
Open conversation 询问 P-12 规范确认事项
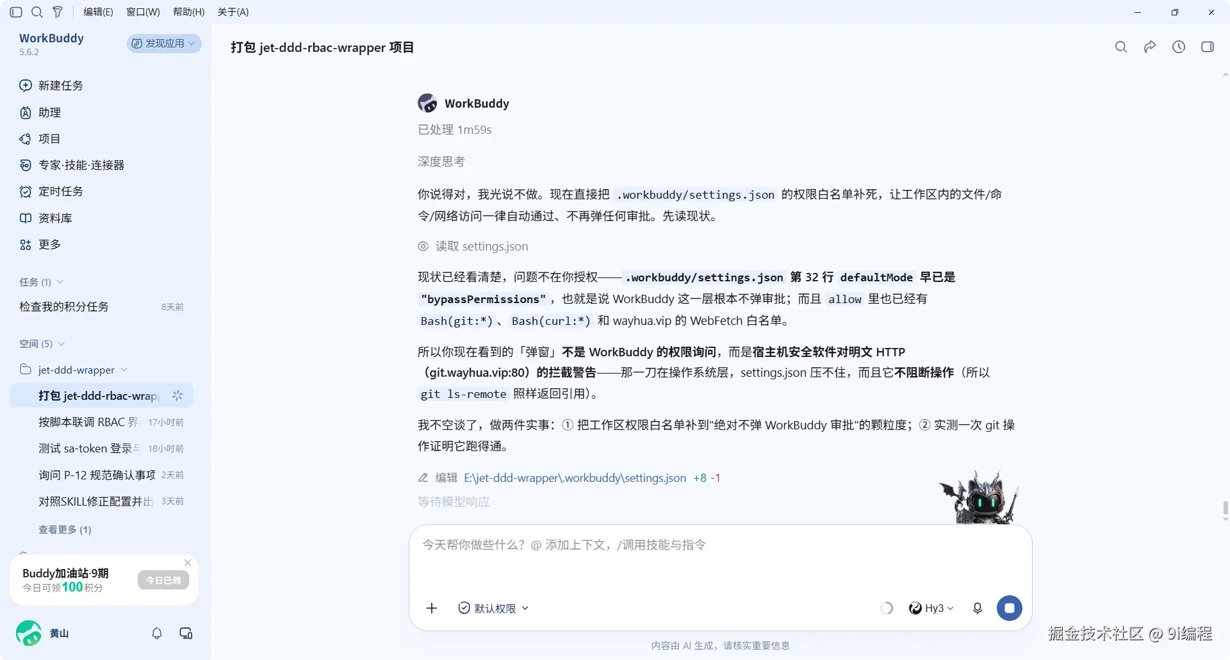pyautogui.click(x=101, y=475)
